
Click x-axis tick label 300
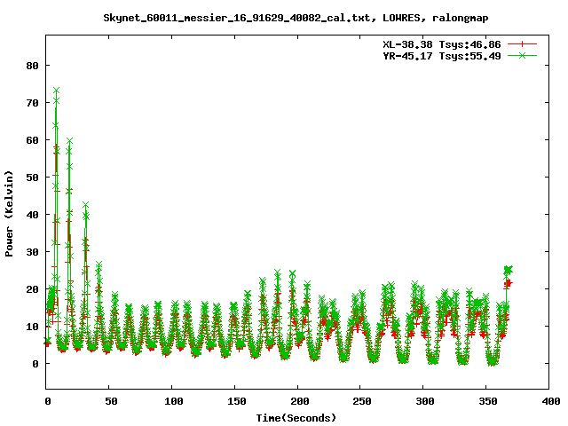coord(425,401)
